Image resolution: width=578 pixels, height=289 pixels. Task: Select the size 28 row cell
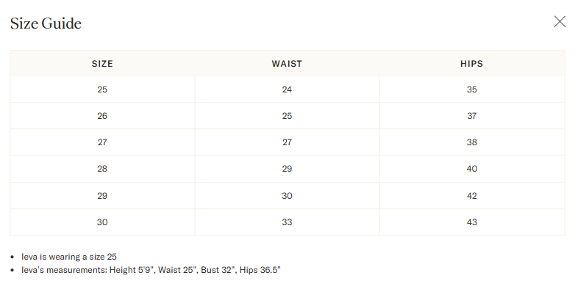click(x=102, y=169)
